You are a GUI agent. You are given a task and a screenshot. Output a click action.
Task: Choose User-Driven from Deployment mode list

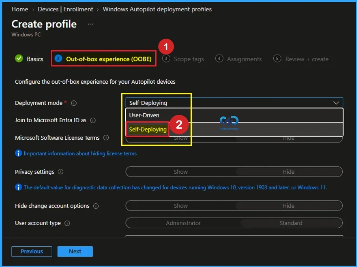(234, 115)
